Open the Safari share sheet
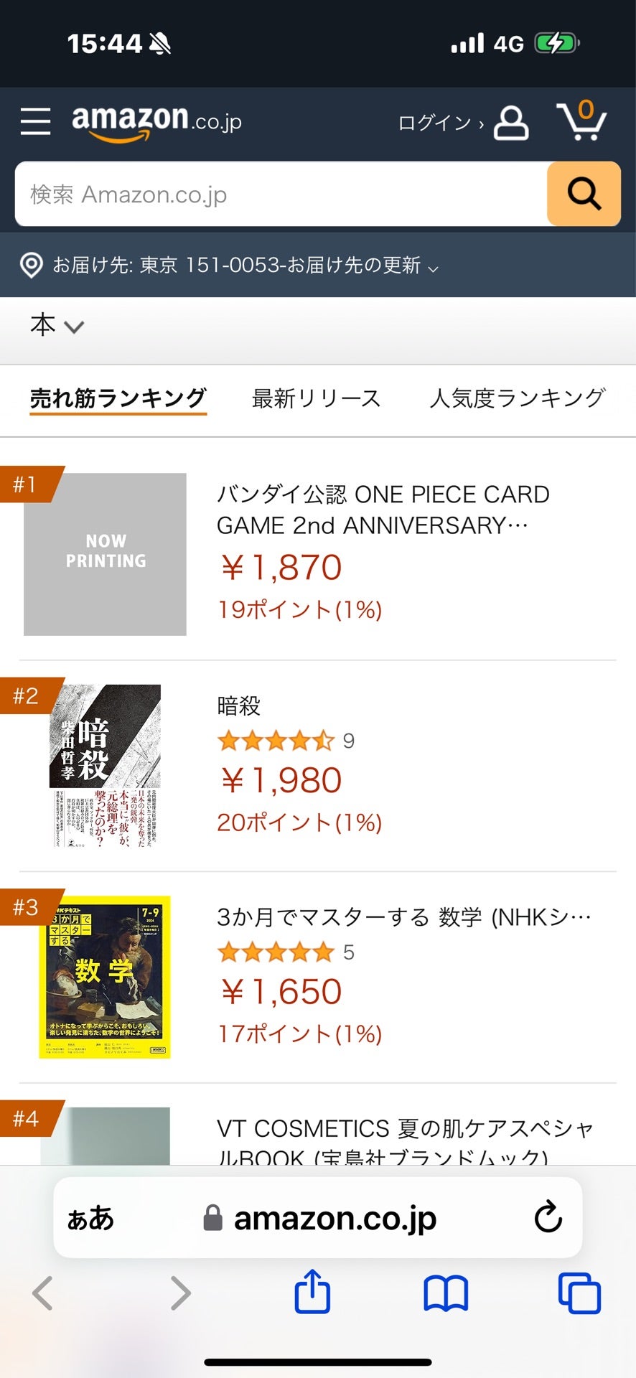 pyautogui.click(x=312, y=1292)
